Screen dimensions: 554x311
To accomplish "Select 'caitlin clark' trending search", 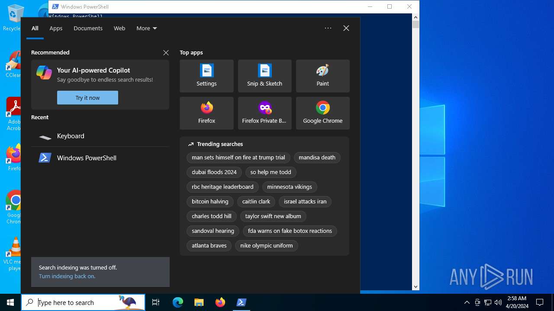I will [x=256, y=202].
